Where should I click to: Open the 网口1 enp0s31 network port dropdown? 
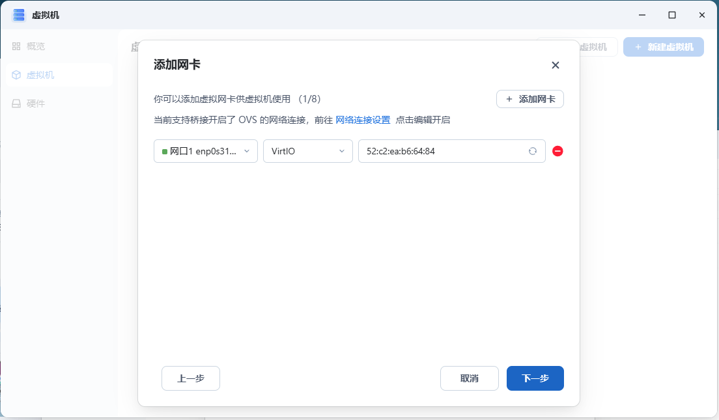[205, 151]
